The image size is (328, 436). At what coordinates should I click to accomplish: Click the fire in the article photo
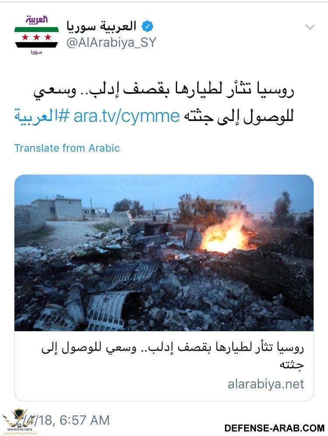click(226, 234)
